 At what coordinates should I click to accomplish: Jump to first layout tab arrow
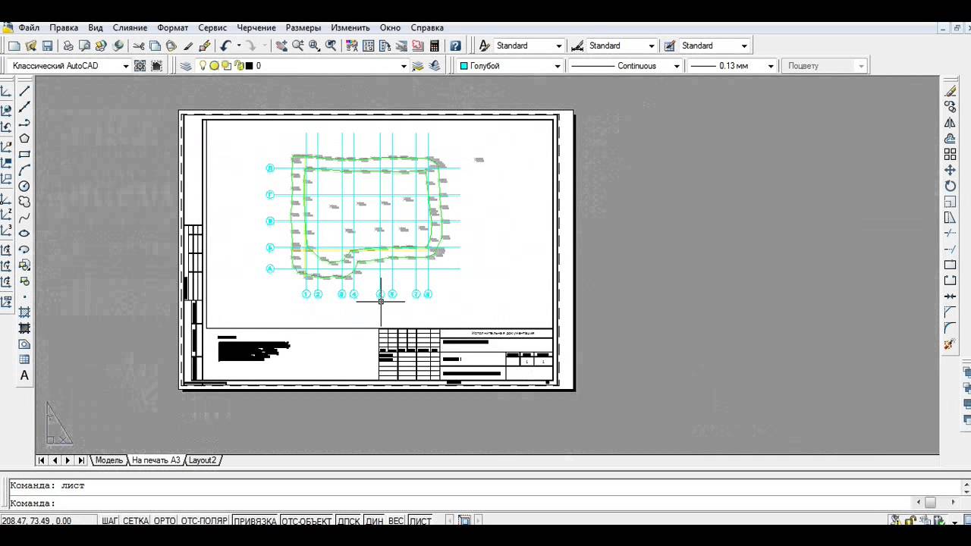pyautogui.click(x=42, y=460)
